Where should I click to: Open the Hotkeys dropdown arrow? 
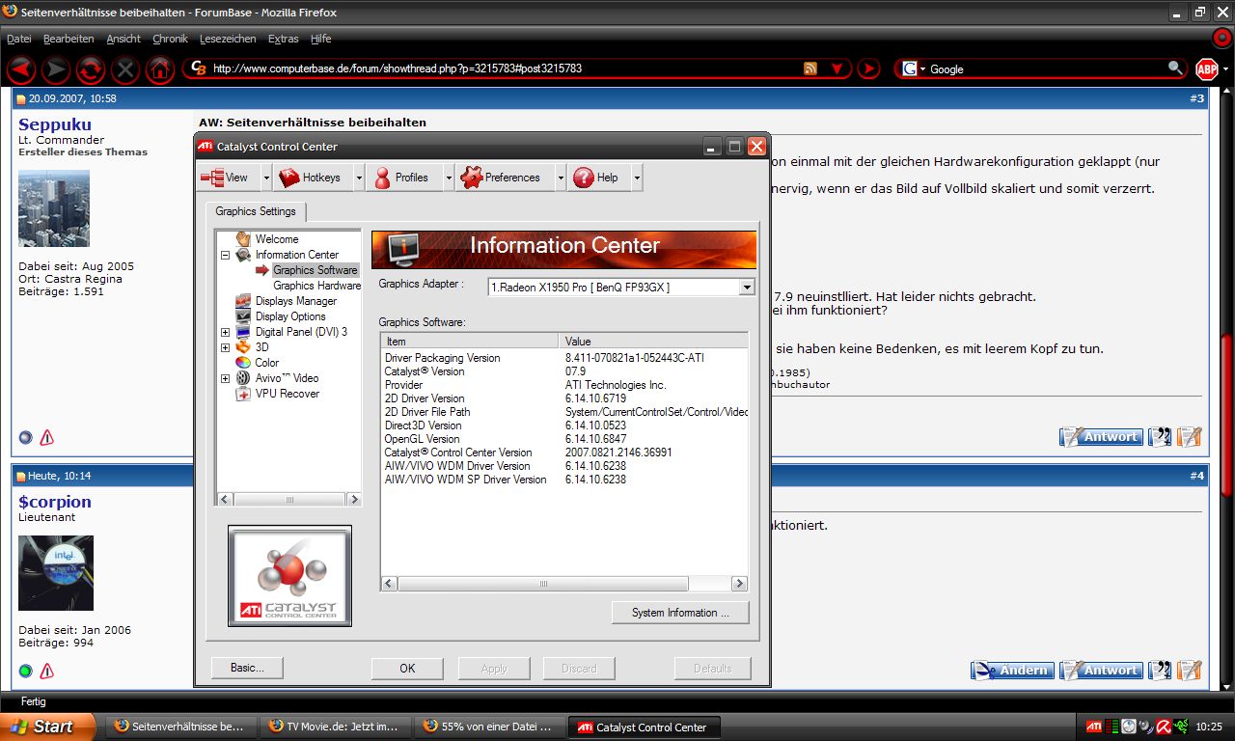tap(359, 178)
